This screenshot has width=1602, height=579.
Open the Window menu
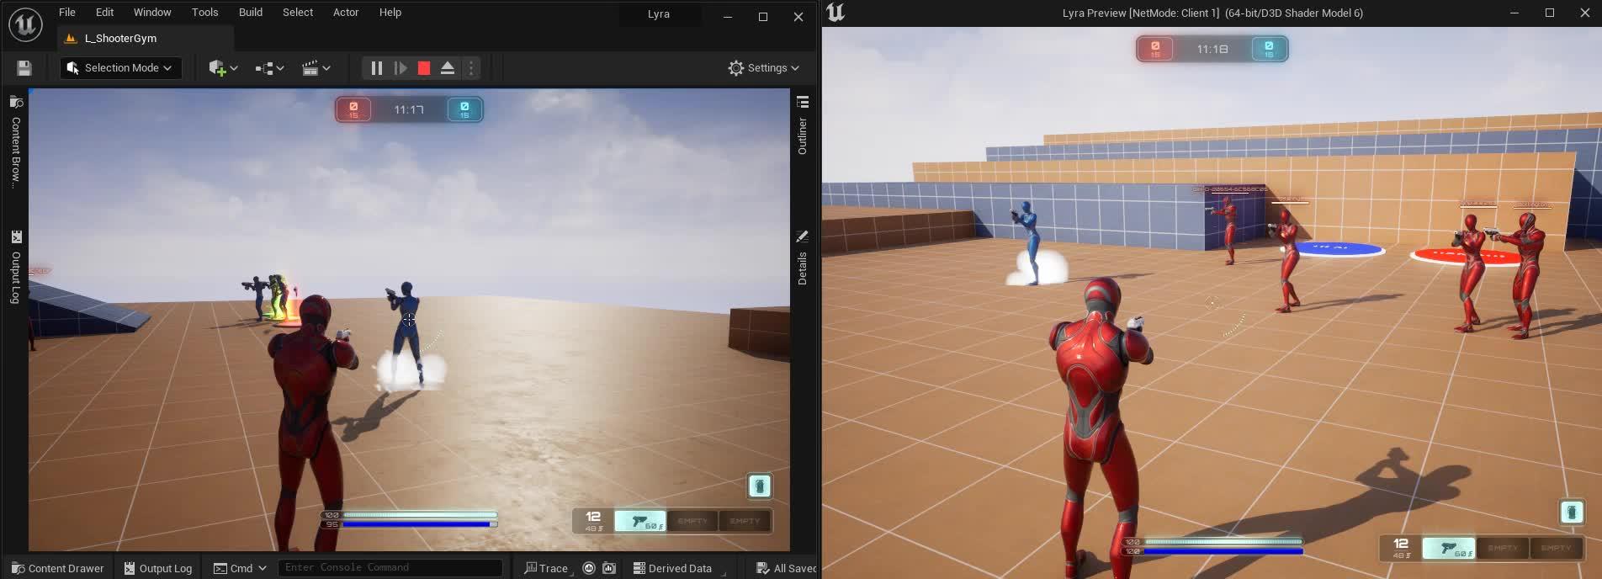pyautogui.click(x=152, y=13)
